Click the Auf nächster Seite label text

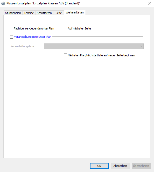click(x=79, y=28)
